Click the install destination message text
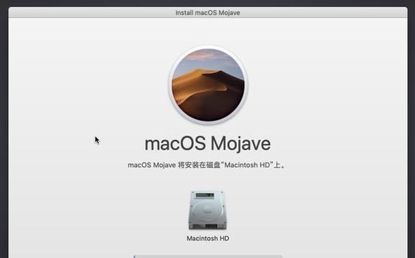Image resolution: width=415 pixels, height=258 pixels. [x=206, y=165]
